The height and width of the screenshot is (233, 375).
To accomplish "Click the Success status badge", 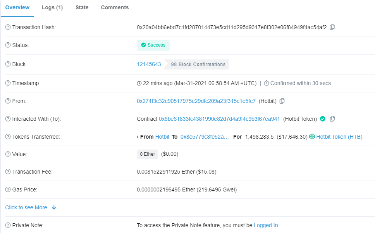I will tap(153, 45).
